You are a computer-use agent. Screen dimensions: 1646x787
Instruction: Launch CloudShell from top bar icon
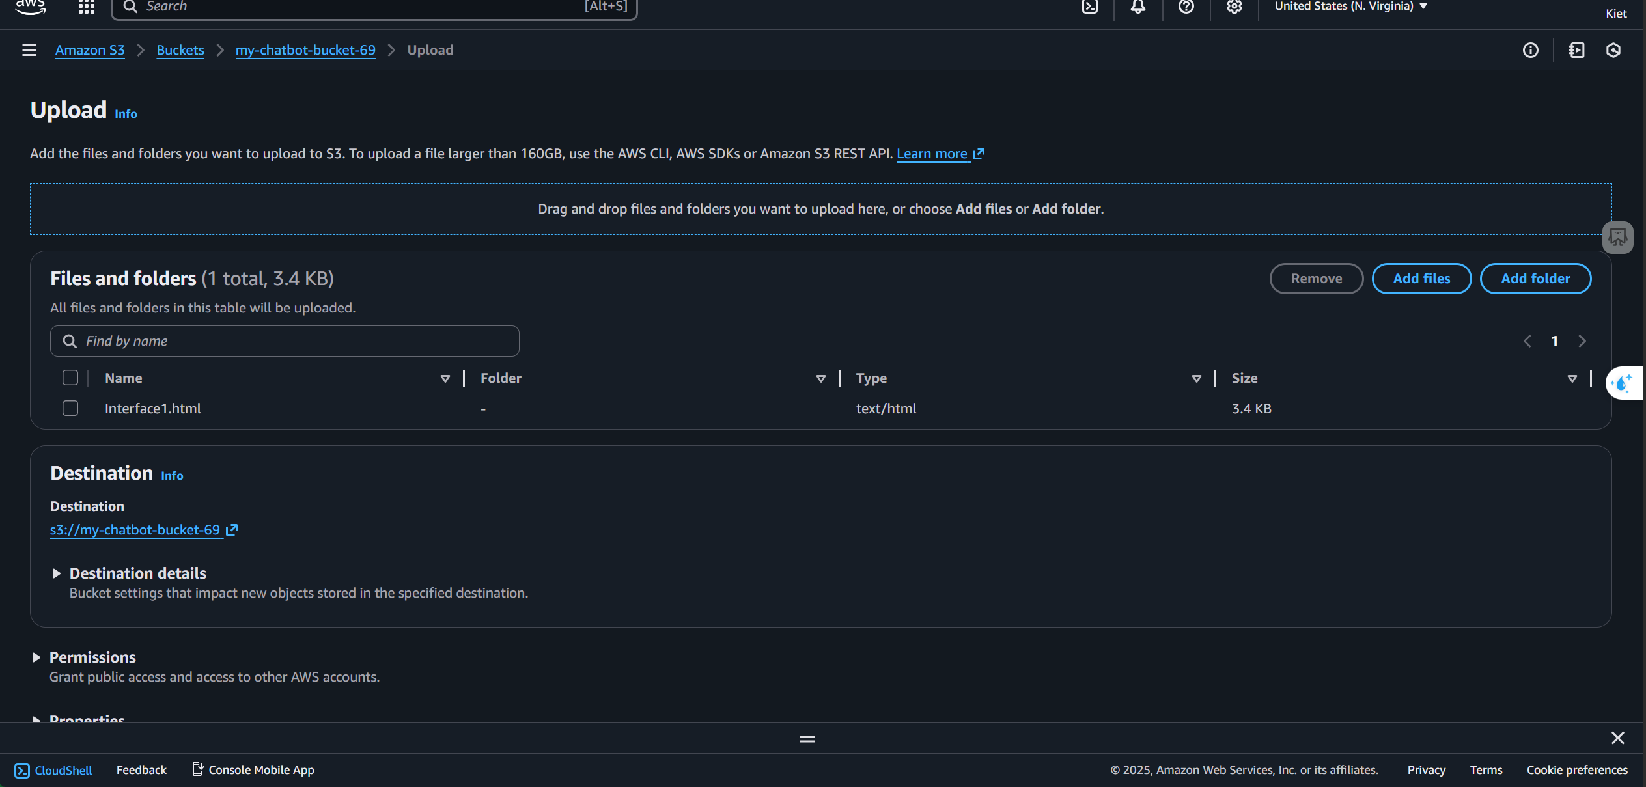pyautogui.click(x=1090, y=7)
